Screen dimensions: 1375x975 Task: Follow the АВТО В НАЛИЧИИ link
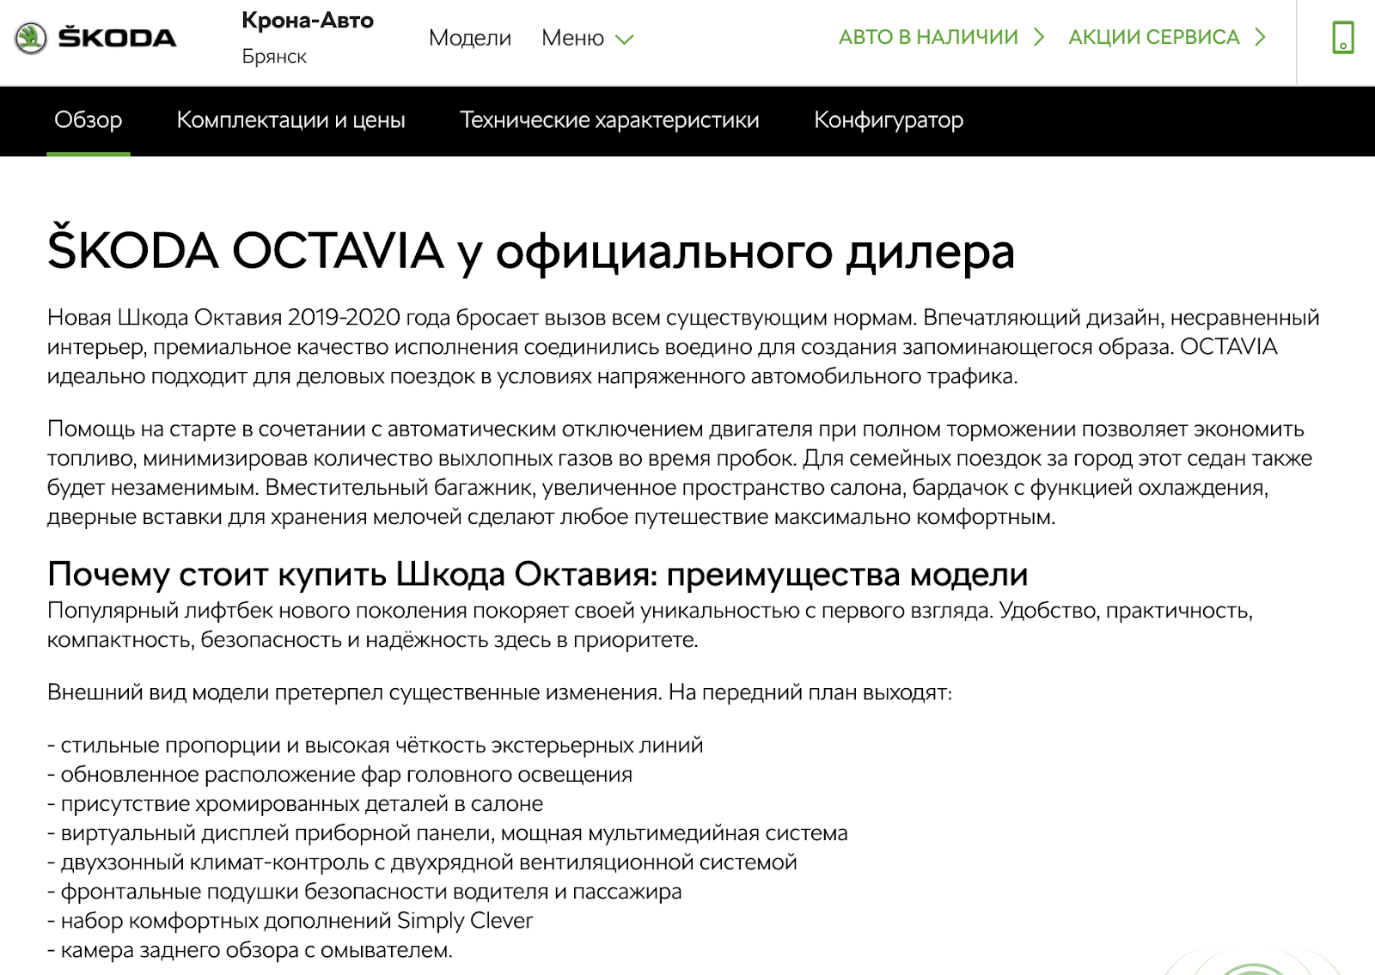(928, 37)
